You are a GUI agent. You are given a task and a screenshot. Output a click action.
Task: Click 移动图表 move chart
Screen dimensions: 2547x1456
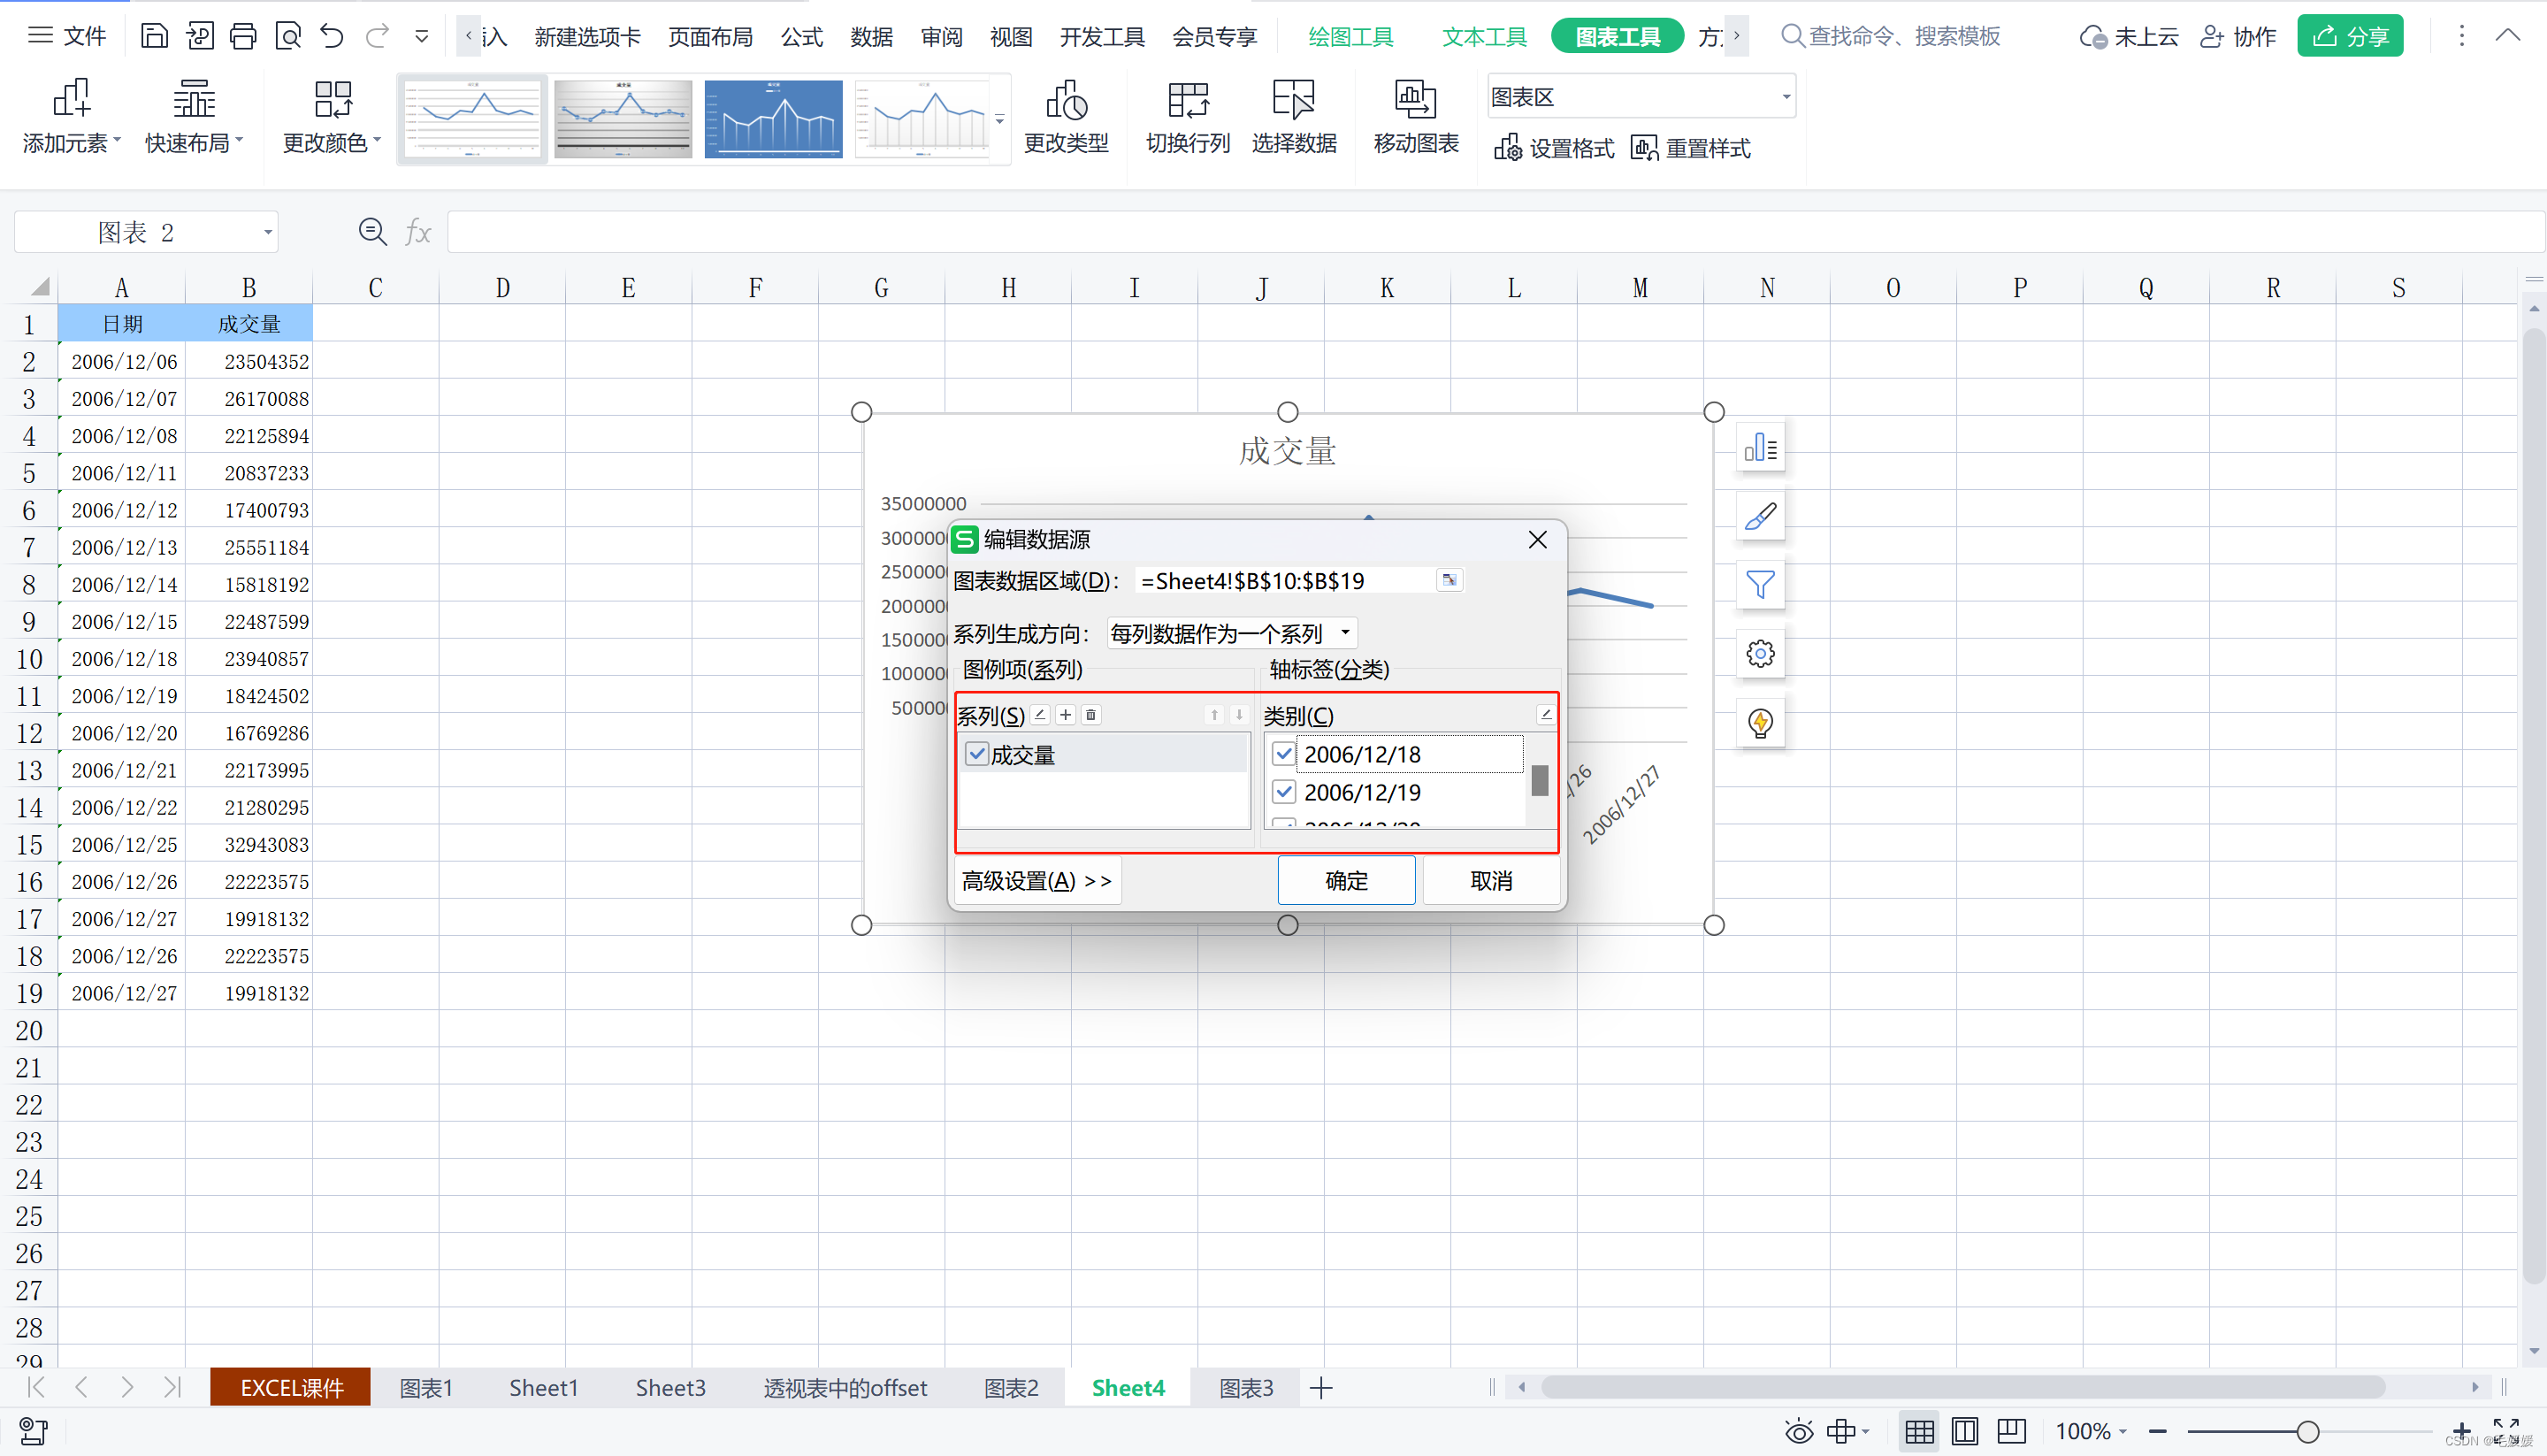1416,117
